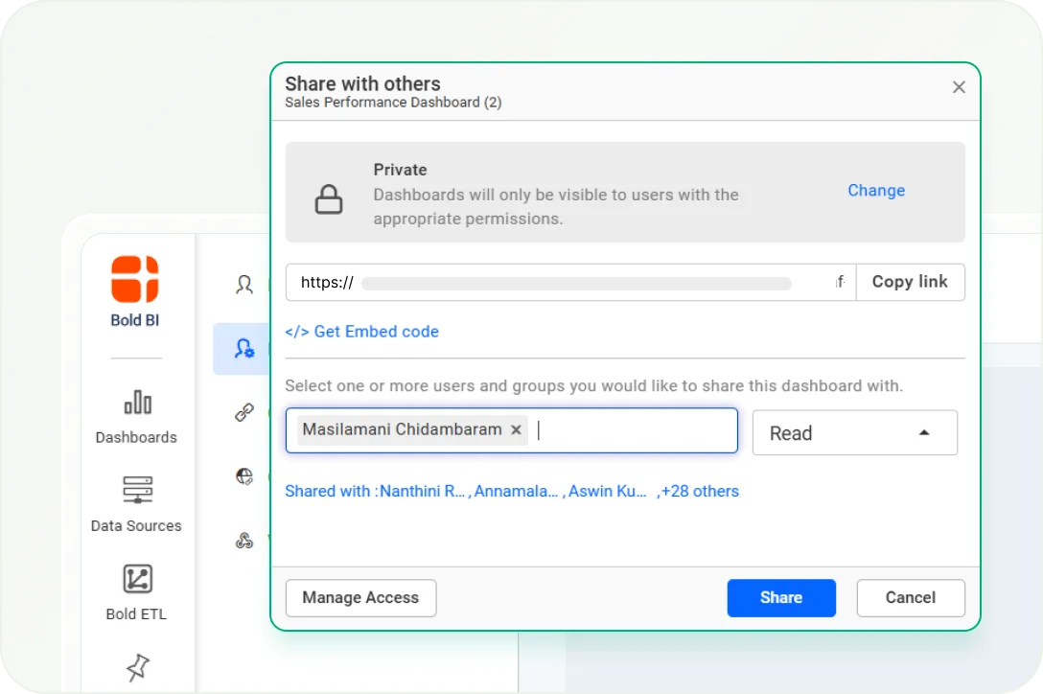
Task: Click Change to modify privacy
Action: point(875,191)
